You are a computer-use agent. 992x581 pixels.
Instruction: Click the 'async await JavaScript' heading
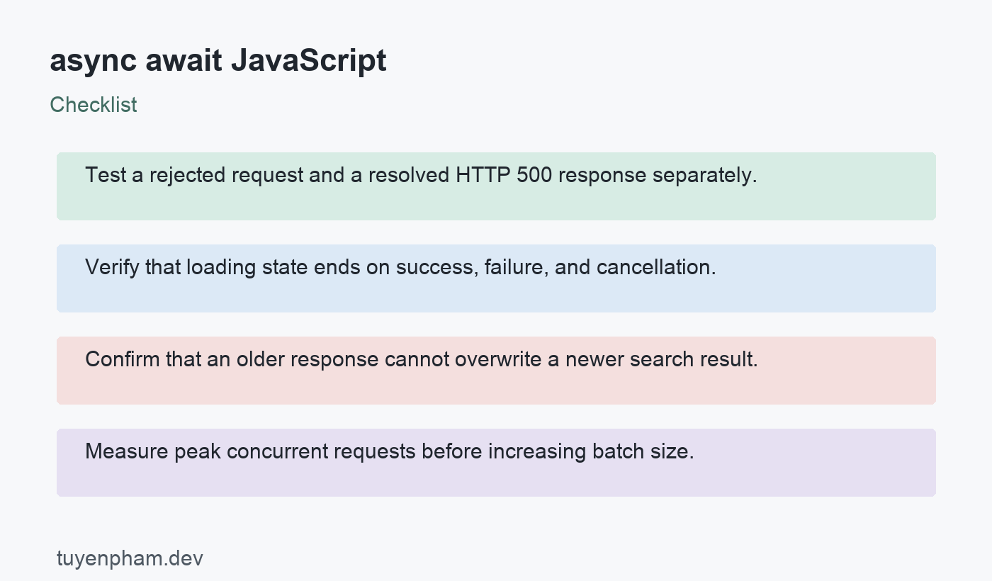pos(218,62)
